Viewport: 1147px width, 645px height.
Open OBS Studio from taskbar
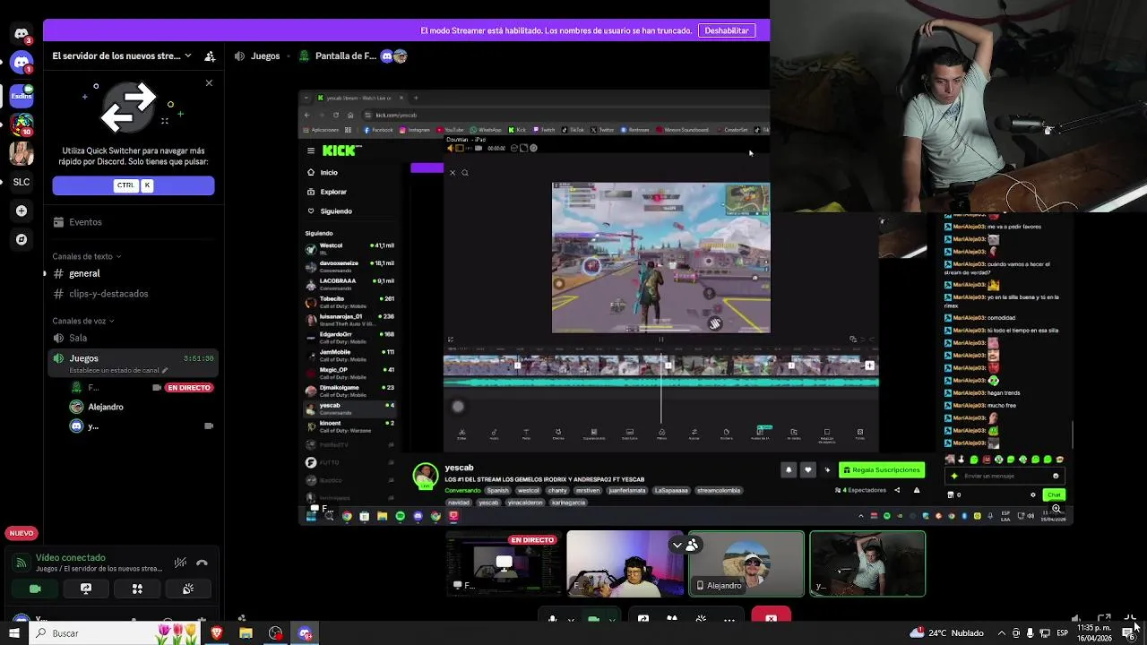(275, 633)
